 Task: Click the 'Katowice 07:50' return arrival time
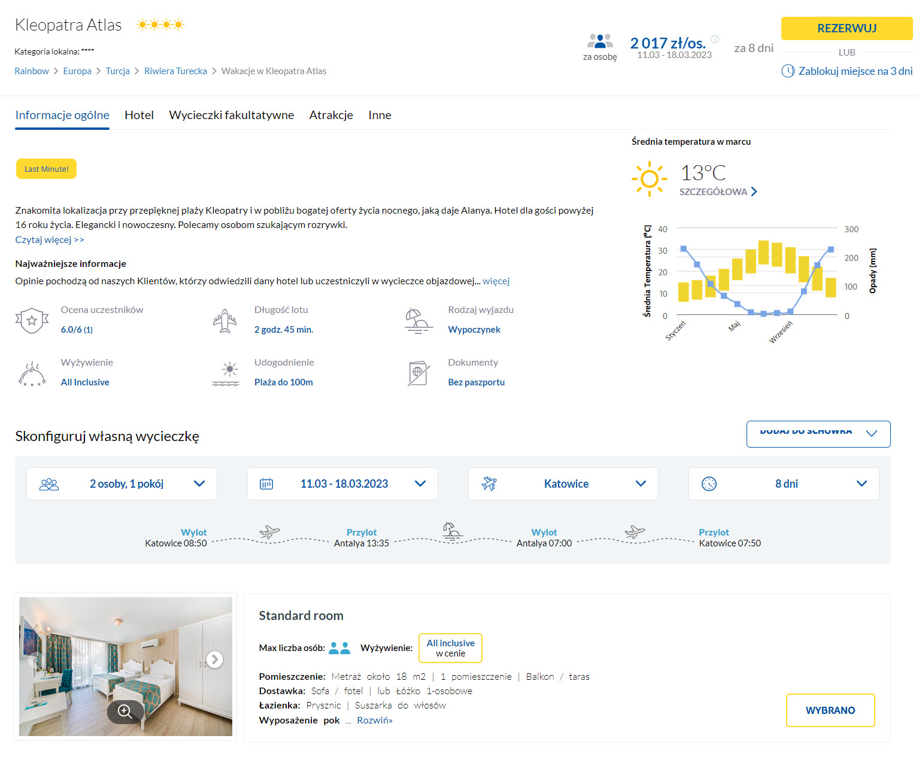(730, 543)
